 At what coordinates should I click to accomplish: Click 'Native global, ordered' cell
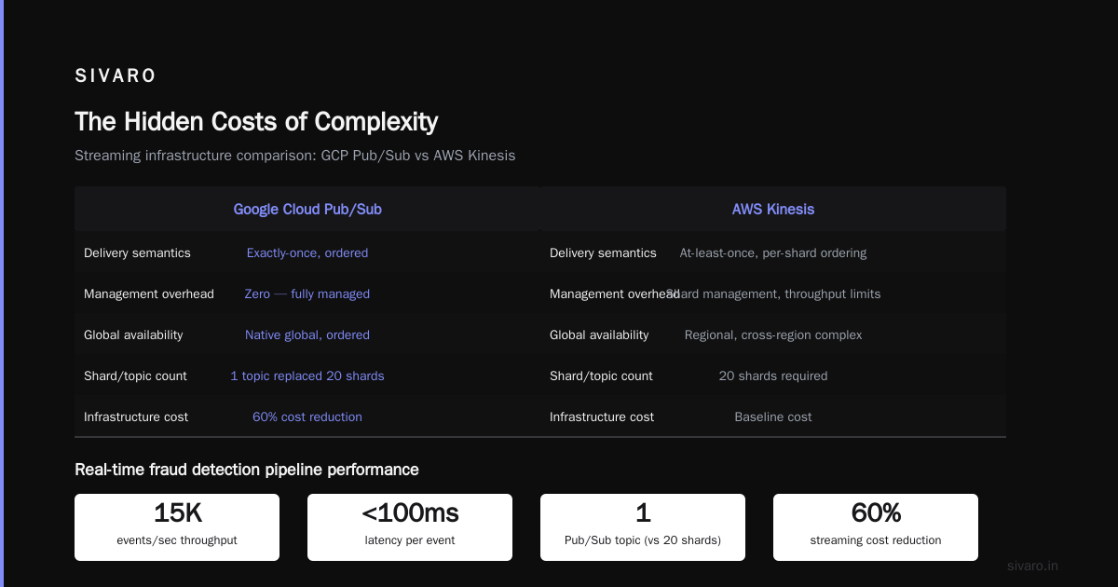[x=307, y=334]
